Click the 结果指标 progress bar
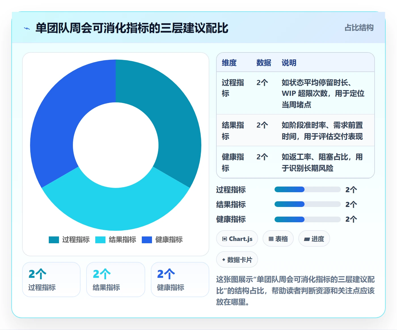Image resolution: width=397 pixels, height=330 pixels. pos(307,204)
